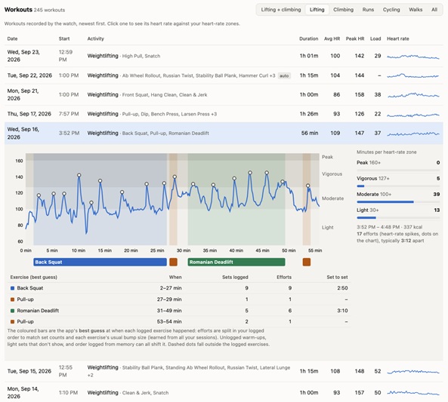Switch to the Climbing filter tab
Viewport: 448px width, 402px height.
click(x=343, y=10)
